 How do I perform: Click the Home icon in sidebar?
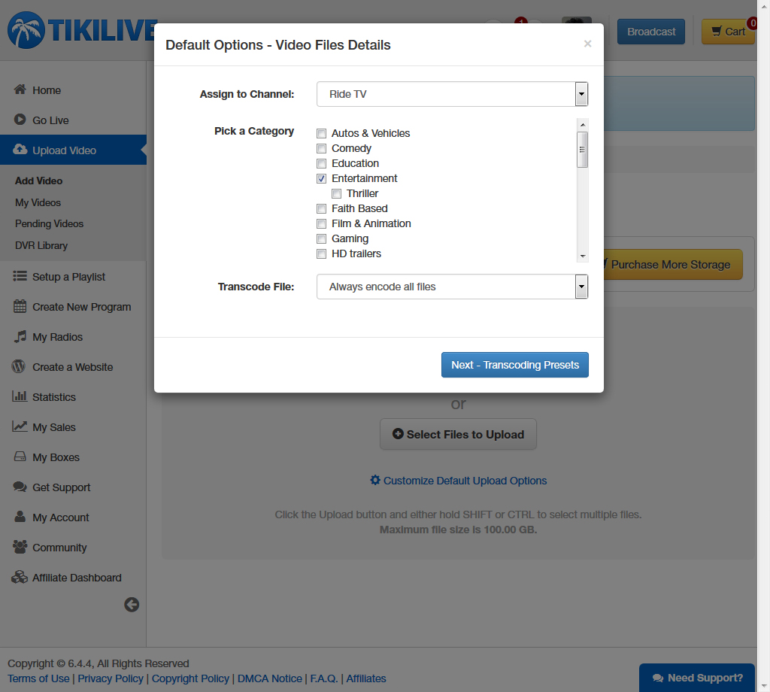coord(20,90)
